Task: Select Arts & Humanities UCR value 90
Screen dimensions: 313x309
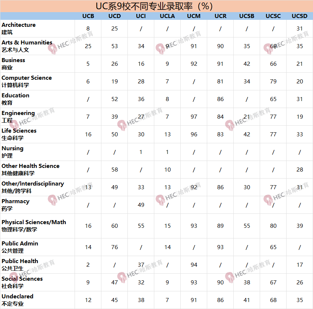Action: (220, 46)
